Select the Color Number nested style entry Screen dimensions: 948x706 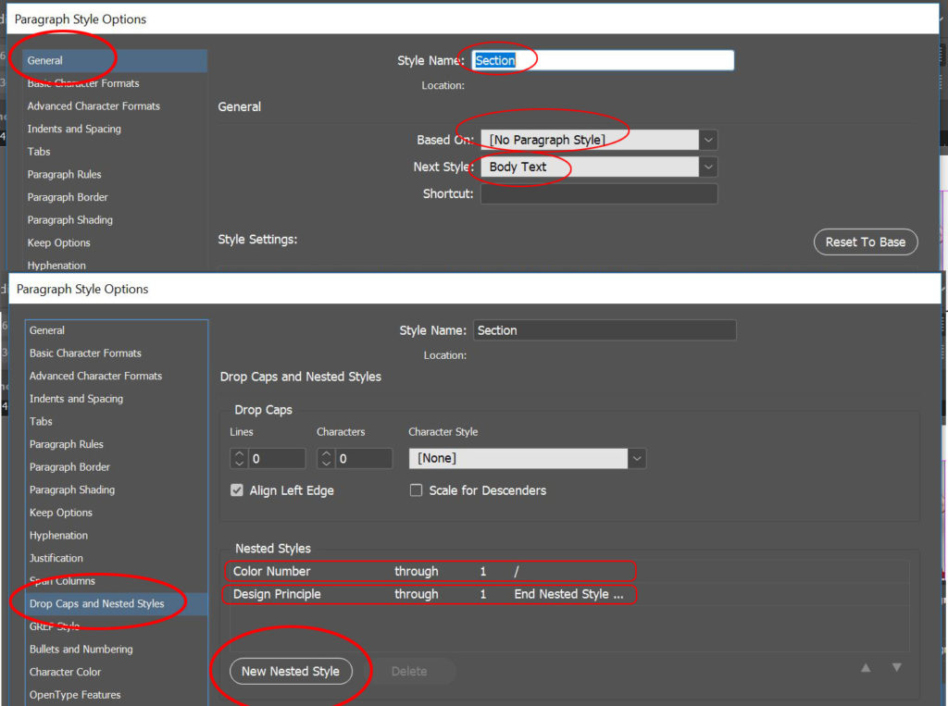click(x=370, y=571)
